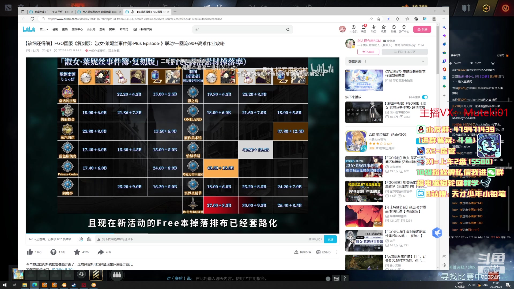Open Edge collections icon
The width and height of the screenshot is (514, 289).
[416, 19]
